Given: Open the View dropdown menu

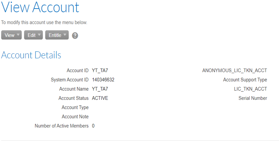Looking at the screenshot, I should coord(11,35).
